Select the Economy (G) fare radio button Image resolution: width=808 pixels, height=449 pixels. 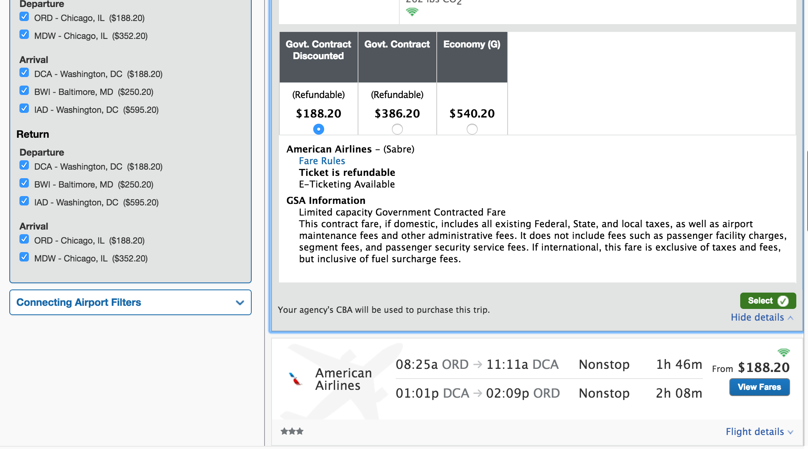[471, 128]
